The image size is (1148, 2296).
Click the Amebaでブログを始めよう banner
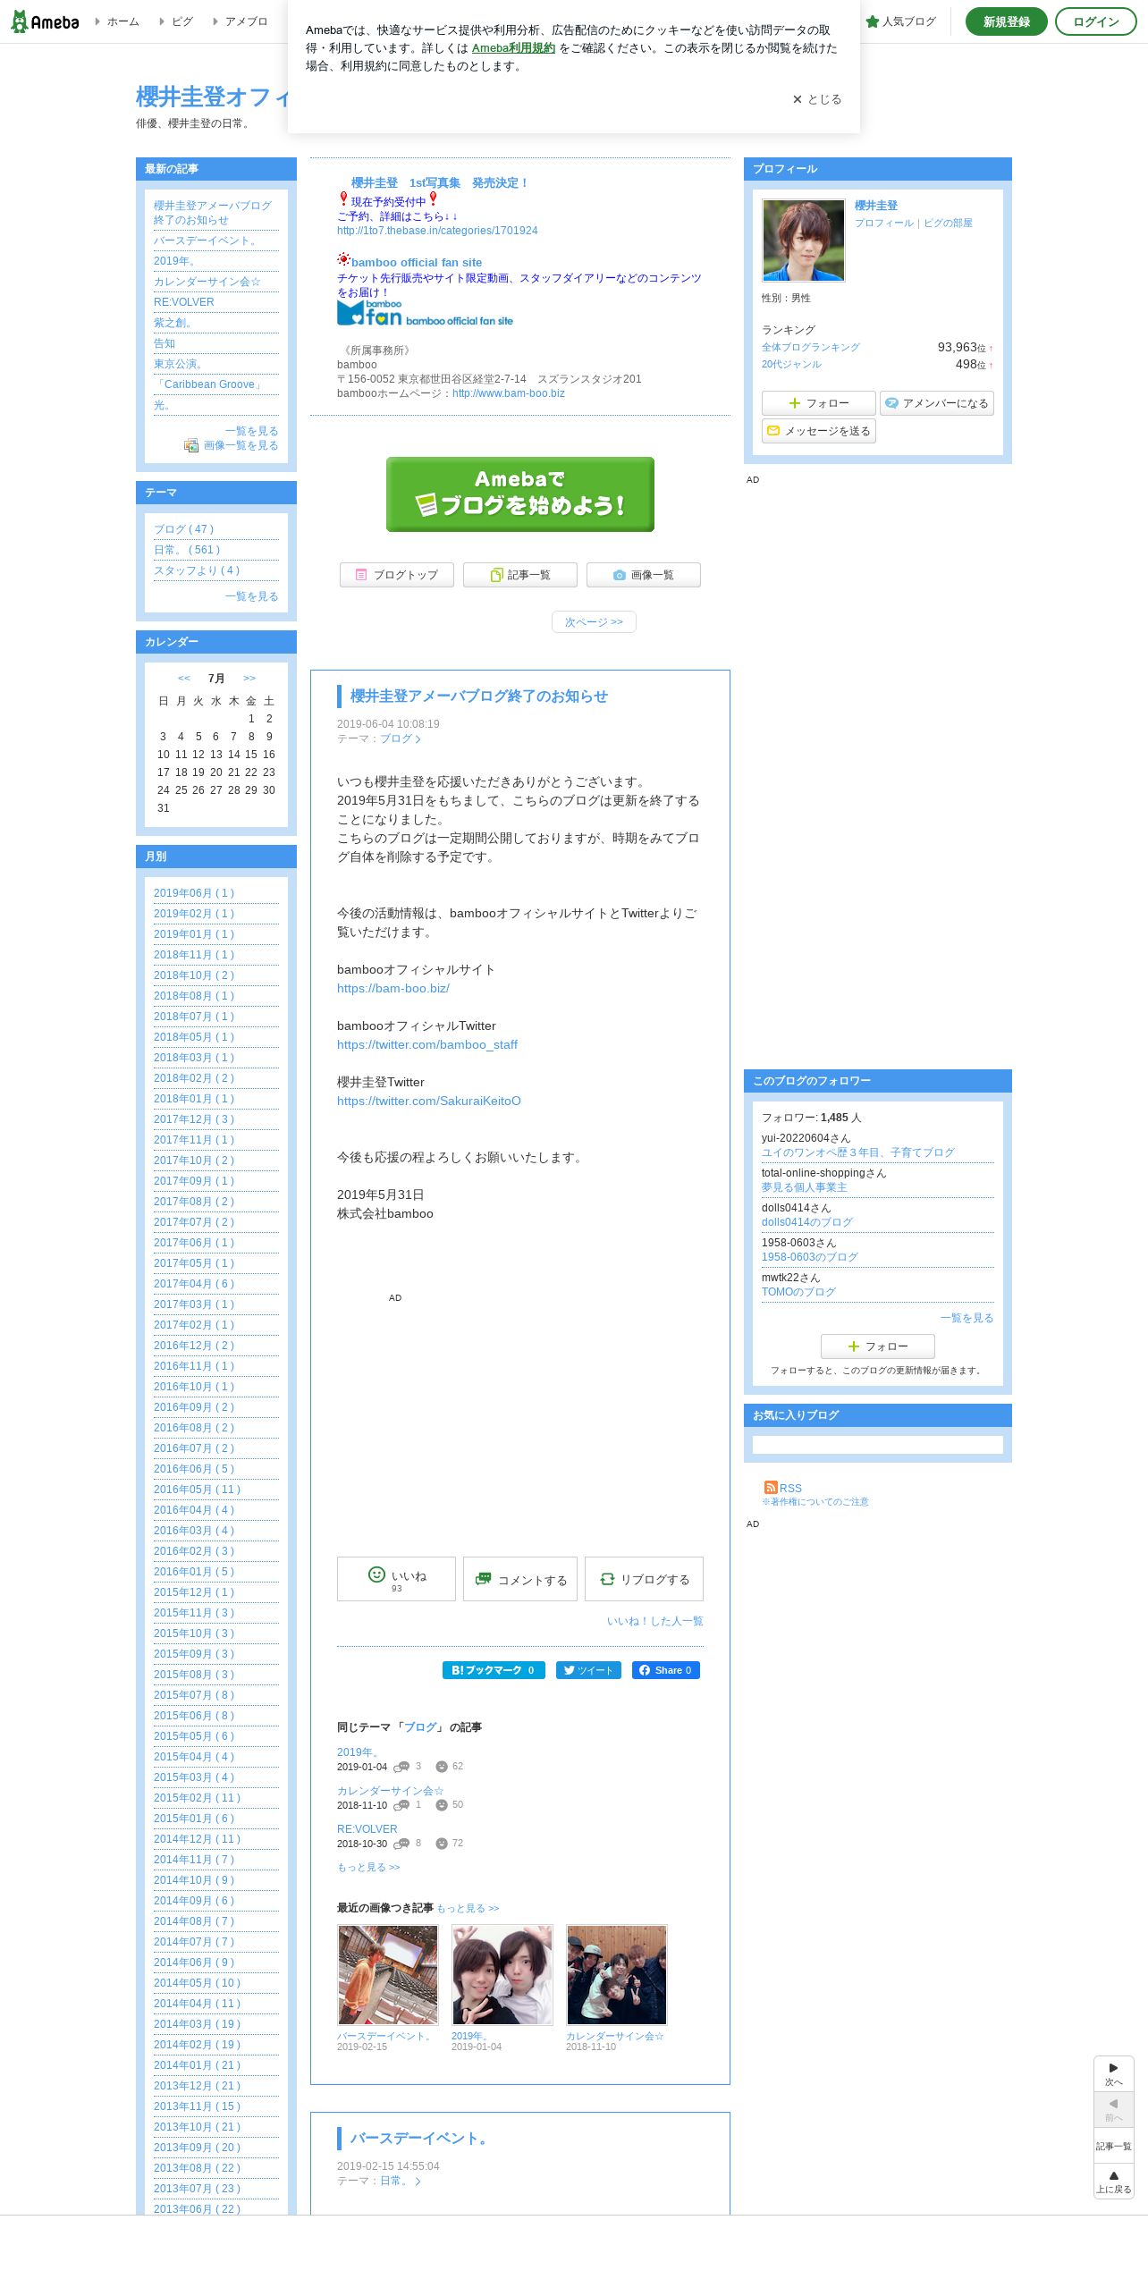520,494
